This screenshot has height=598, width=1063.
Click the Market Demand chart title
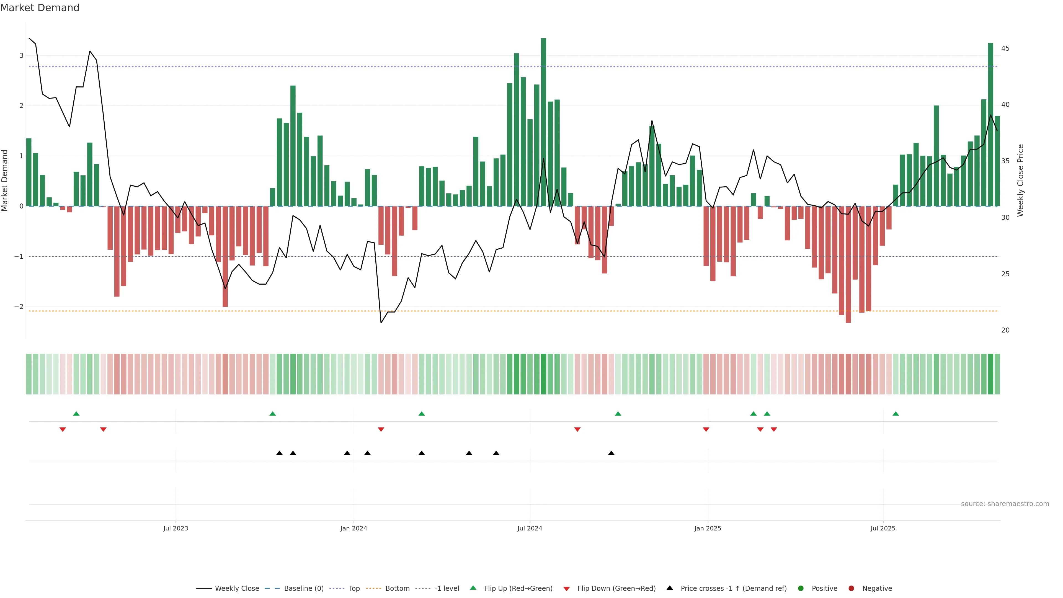[x=40, y=8]
